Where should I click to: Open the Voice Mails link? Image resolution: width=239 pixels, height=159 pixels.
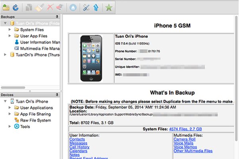(x=184, y=143)
